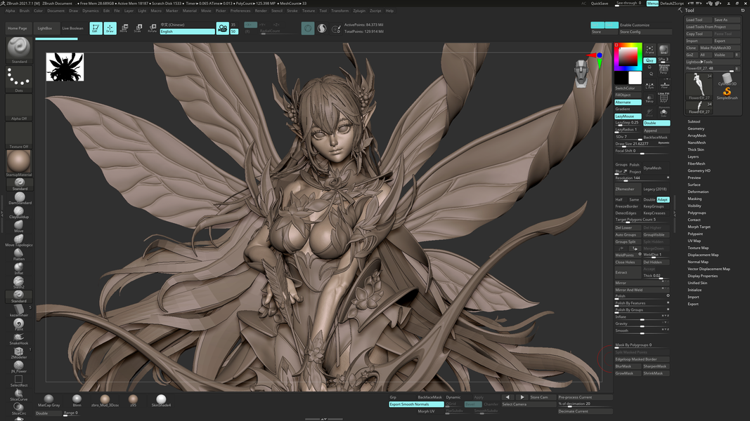Open the StartupMaterial sphere selector
The height and width of the screenshot is (421, 750).
[x=19, y=163]
